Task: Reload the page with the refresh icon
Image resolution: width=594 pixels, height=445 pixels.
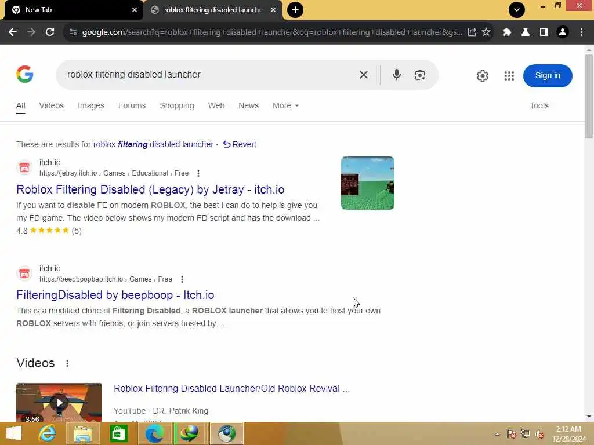Action: click(x=50, y=32)
